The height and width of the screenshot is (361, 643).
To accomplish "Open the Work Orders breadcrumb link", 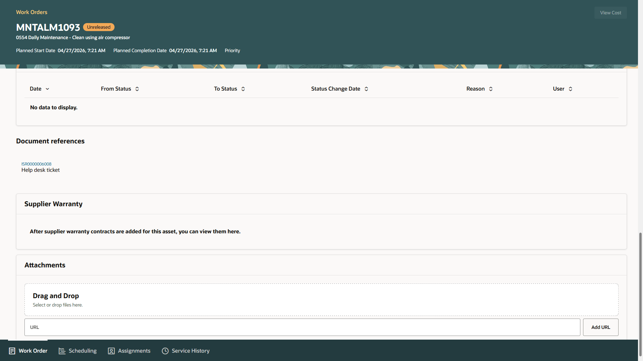I will [x=31, y=12].
